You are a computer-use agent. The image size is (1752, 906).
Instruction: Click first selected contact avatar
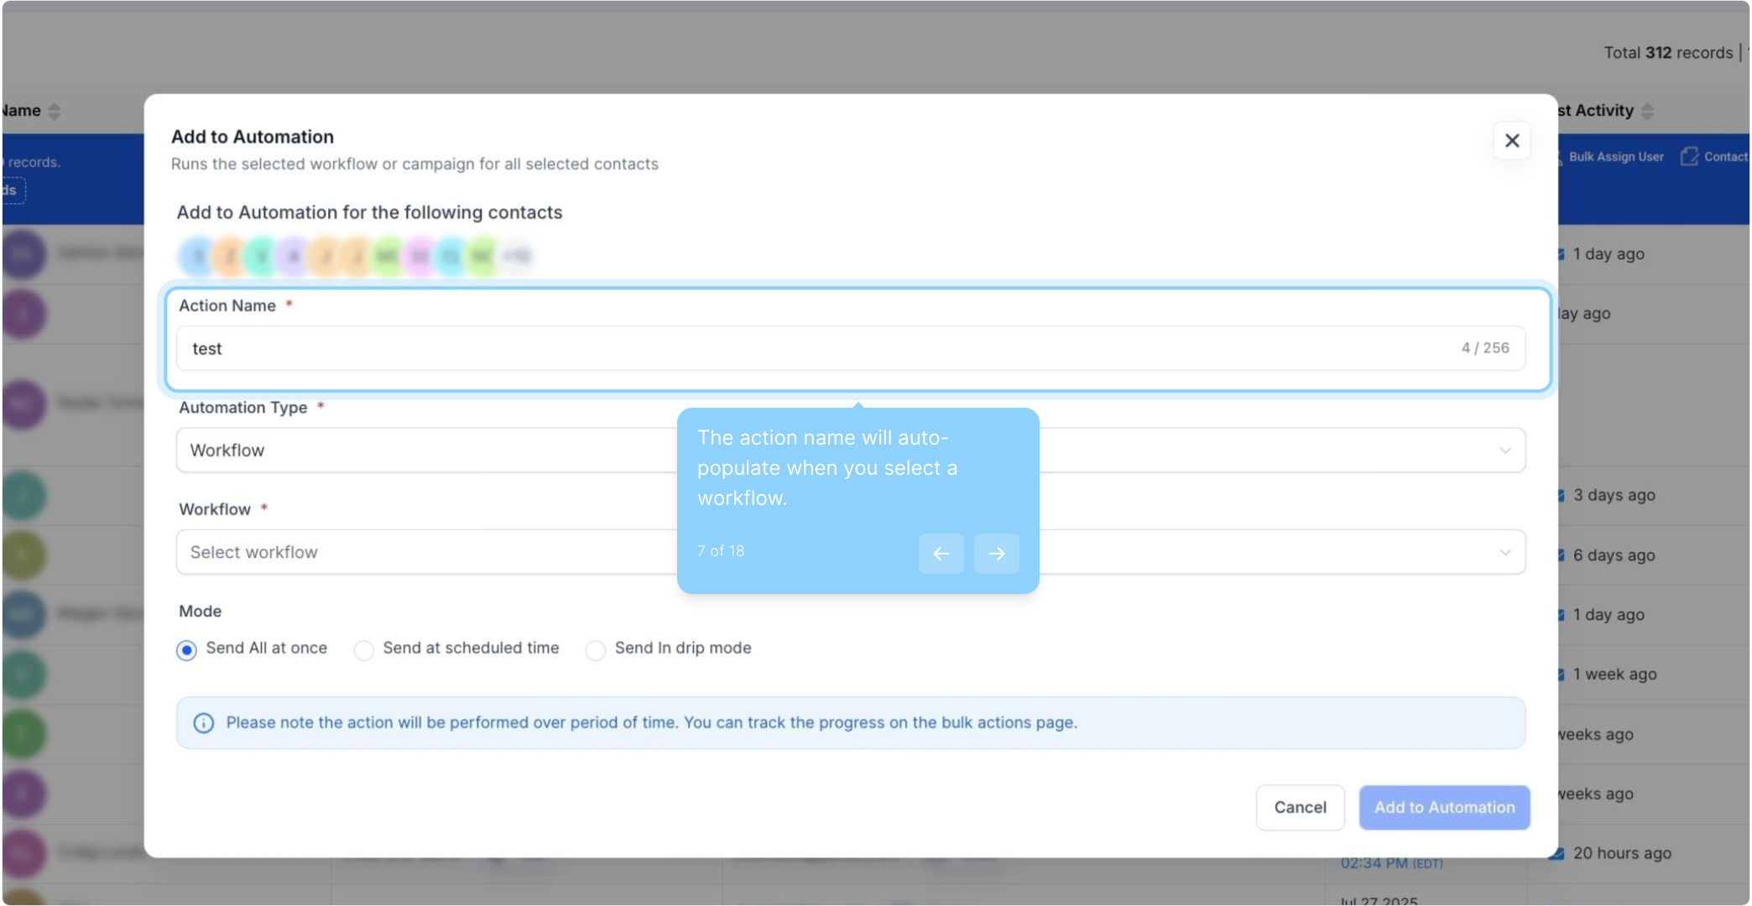(x=197, y=256)
